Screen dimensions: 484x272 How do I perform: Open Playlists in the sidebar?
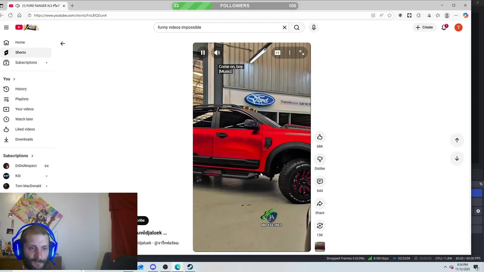tap(26, 99)
